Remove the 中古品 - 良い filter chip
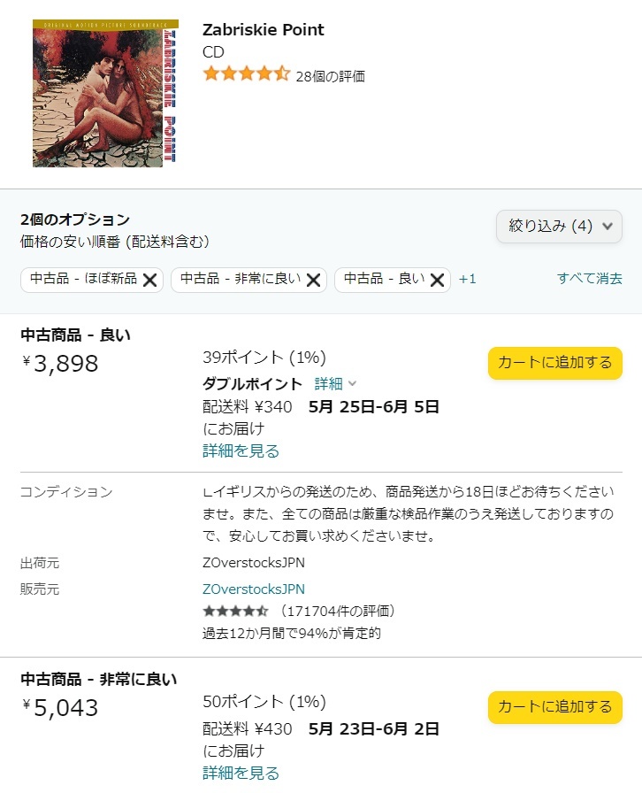This screenshot has height=793, width=642. 437,280
